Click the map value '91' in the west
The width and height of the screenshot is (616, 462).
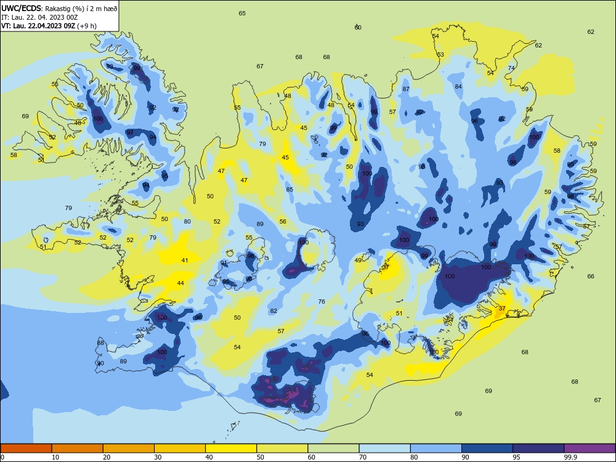tap(224, 263)
